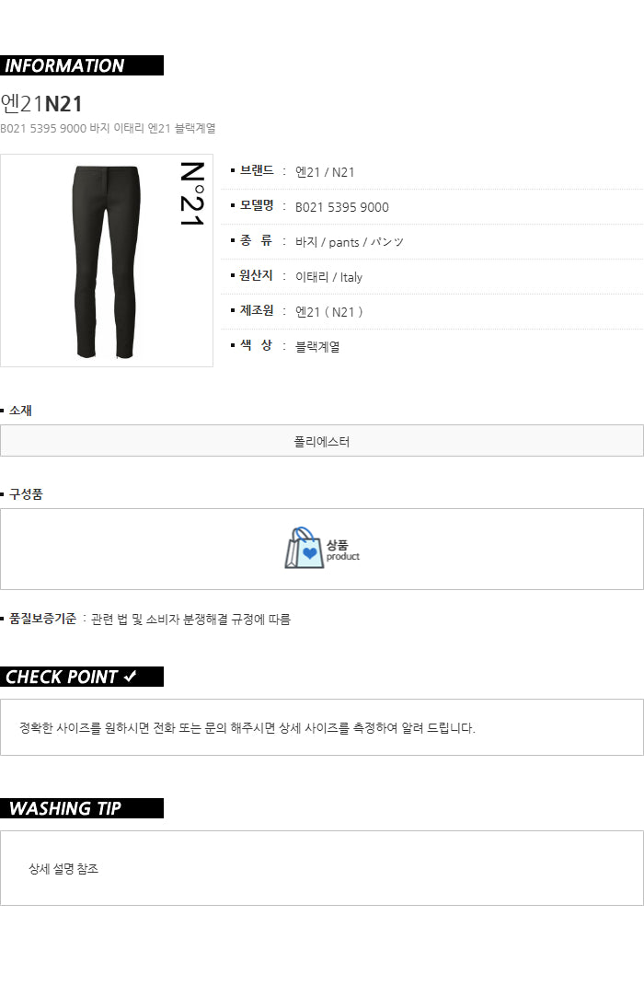The height and width of the screenshot is (985, 644).
Task: Click the WASHING TIP header banner
Action: [82, 808]
